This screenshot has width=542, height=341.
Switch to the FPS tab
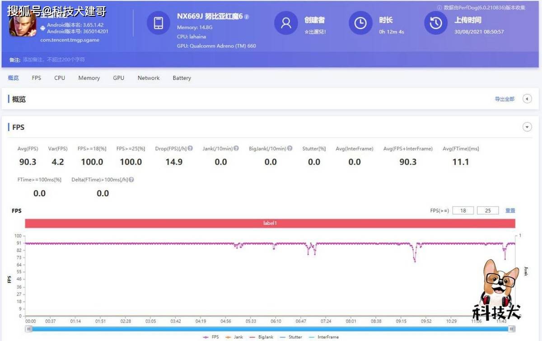pyautogui.click(x=37, y=78)
